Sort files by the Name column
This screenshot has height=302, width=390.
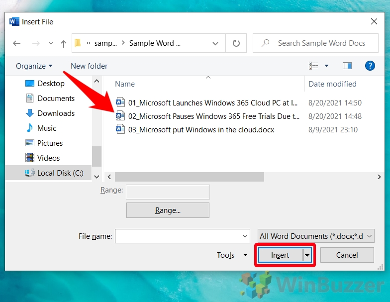125,84
